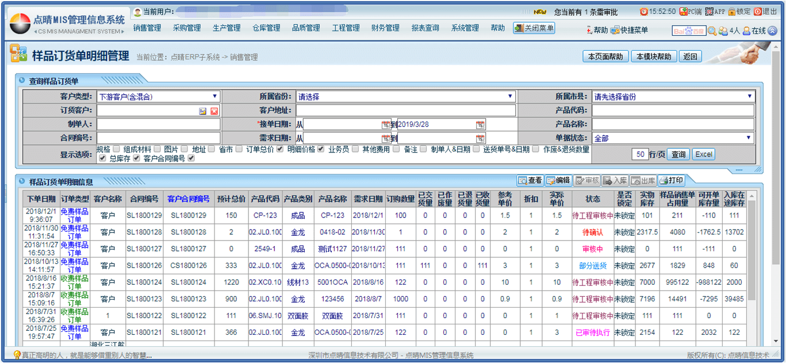Clear 订货客户 with the red X icon
The width and height of the screenshot is (786, 363).
[214, 111]
